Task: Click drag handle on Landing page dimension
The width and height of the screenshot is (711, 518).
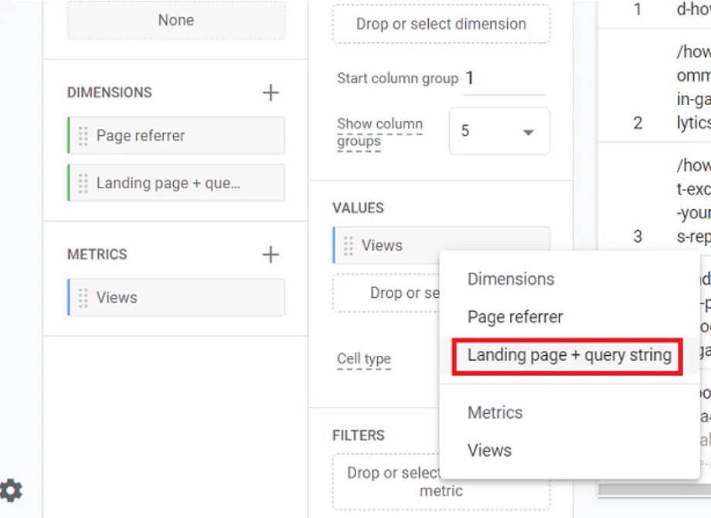Action: click(x=83, y=183)
